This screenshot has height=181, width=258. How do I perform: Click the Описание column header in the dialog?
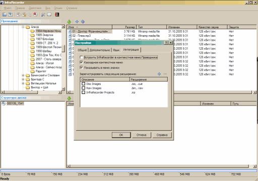coord(105,79)
